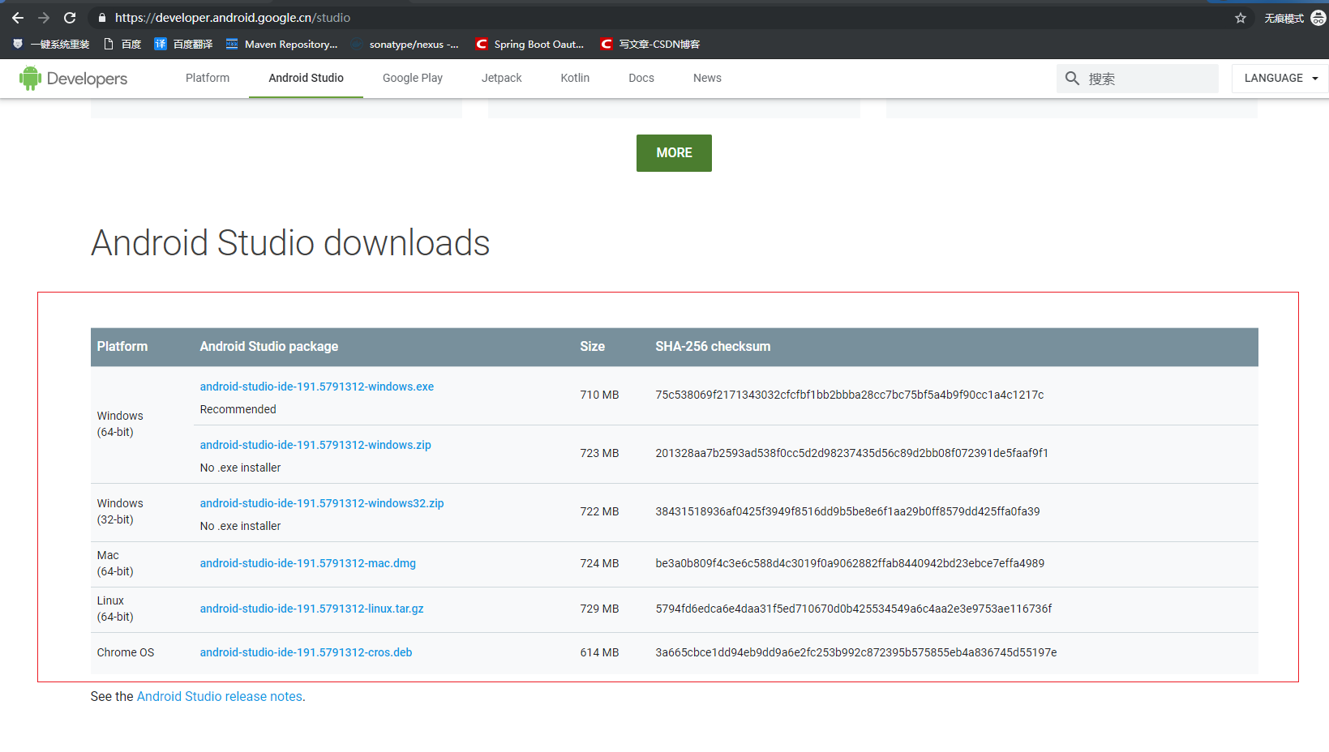
Task: Click the Chrome OS platform cell
Action: click(x=126, y=652)
